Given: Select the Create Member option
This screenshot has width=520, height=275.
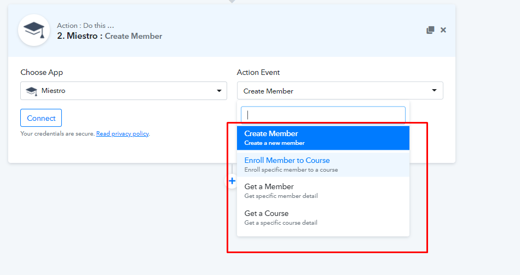Looking at the screenshot, I should (323, 138).
